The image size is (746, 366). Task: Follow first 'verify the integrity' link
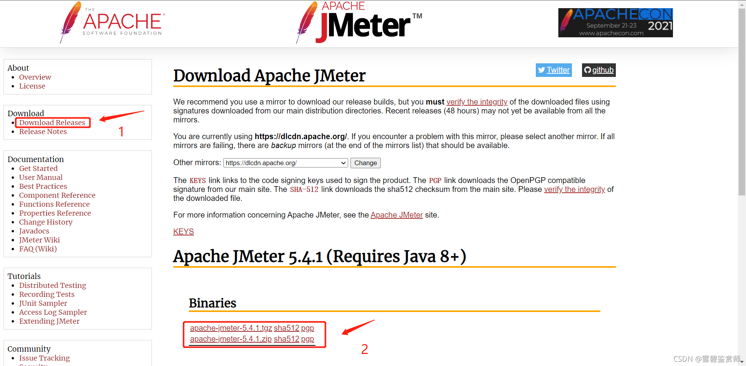(477, 102)
